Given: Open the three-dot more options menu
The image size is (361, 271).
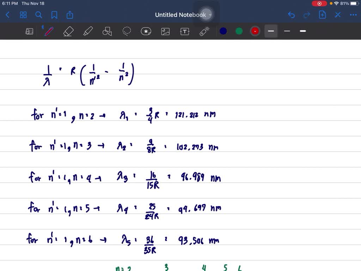Looking at the screenshot, I should coord(353,15).
